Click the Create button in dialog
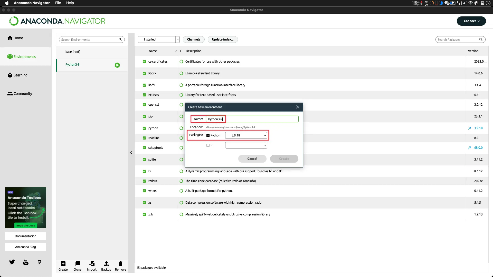 tap(284, 159)
